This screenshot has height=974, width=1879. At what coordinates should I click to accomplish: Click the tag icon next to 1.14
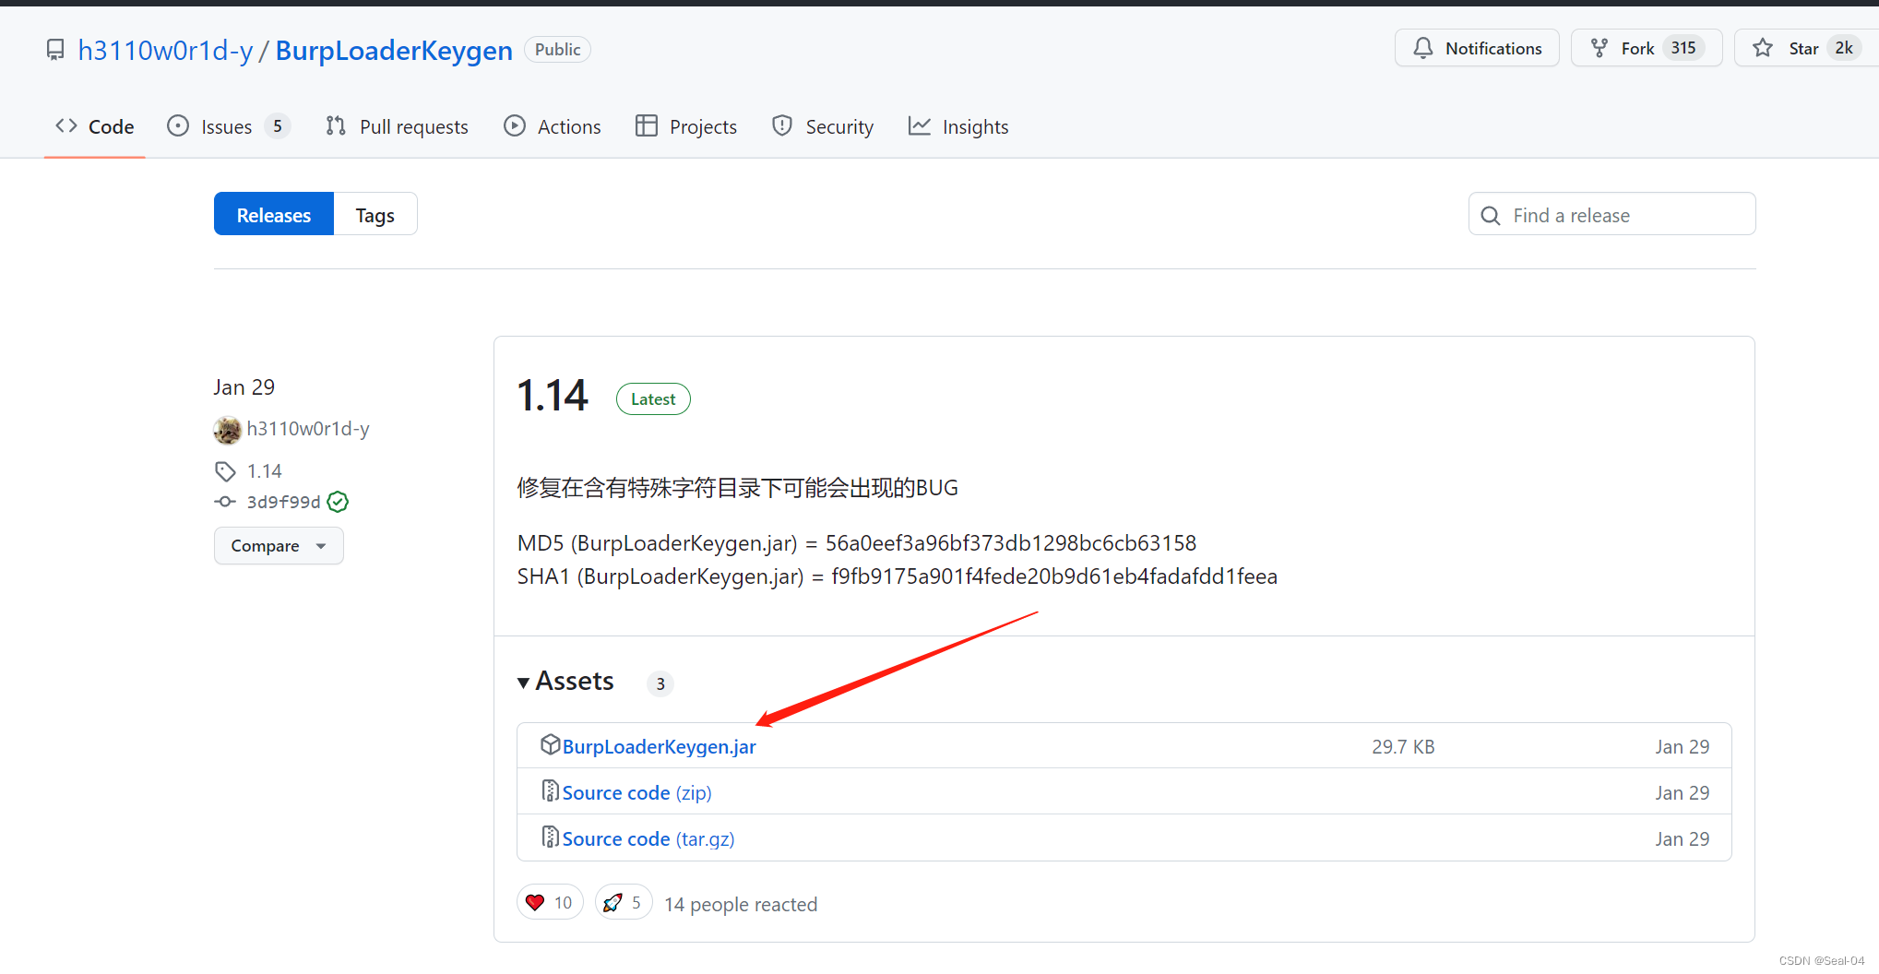(225, 471)
